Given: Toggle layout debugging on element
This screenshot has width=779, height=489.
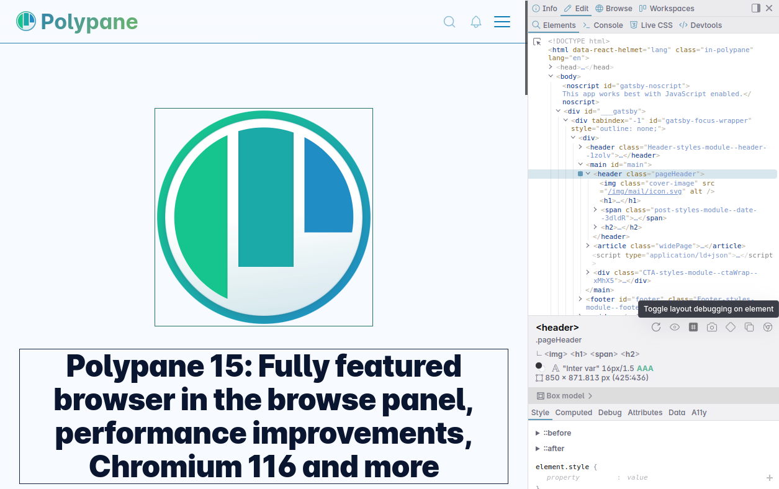Looking at the screenshot, I should [x=693, y=327].
